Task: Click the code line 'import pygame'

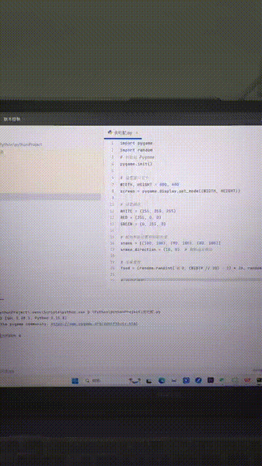Action: click(x=136, y=144)
